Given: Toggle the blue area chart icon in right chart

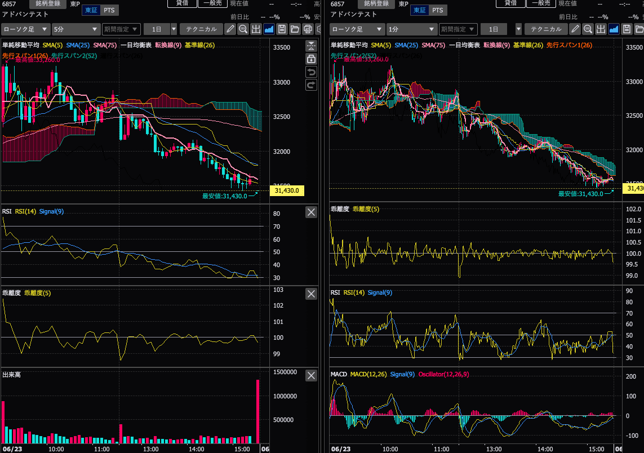Looking at the screenshot, I should click(x=614, y=29).
